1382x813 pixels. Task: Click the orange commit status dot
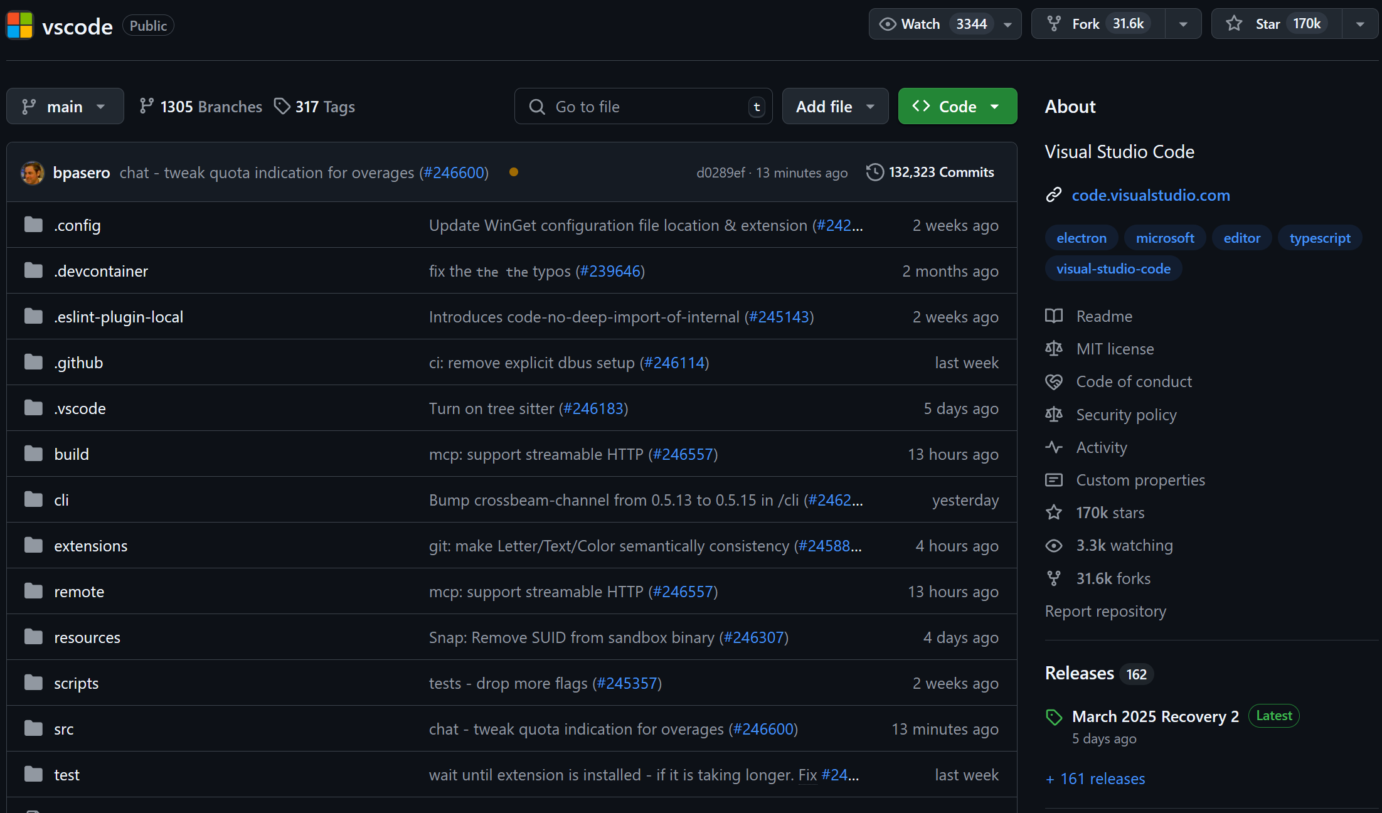[x=513, y=172]
